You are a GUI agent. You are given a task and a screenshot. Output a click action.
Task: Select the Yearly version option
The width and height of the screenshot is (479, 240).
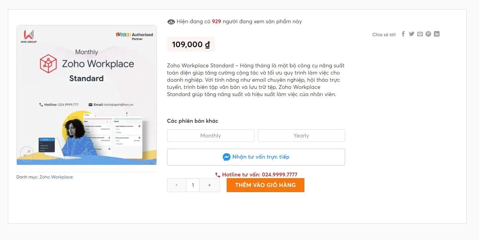(x=301, y=135)
